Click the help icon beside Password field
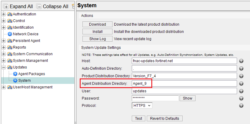 tap(241, 98)
